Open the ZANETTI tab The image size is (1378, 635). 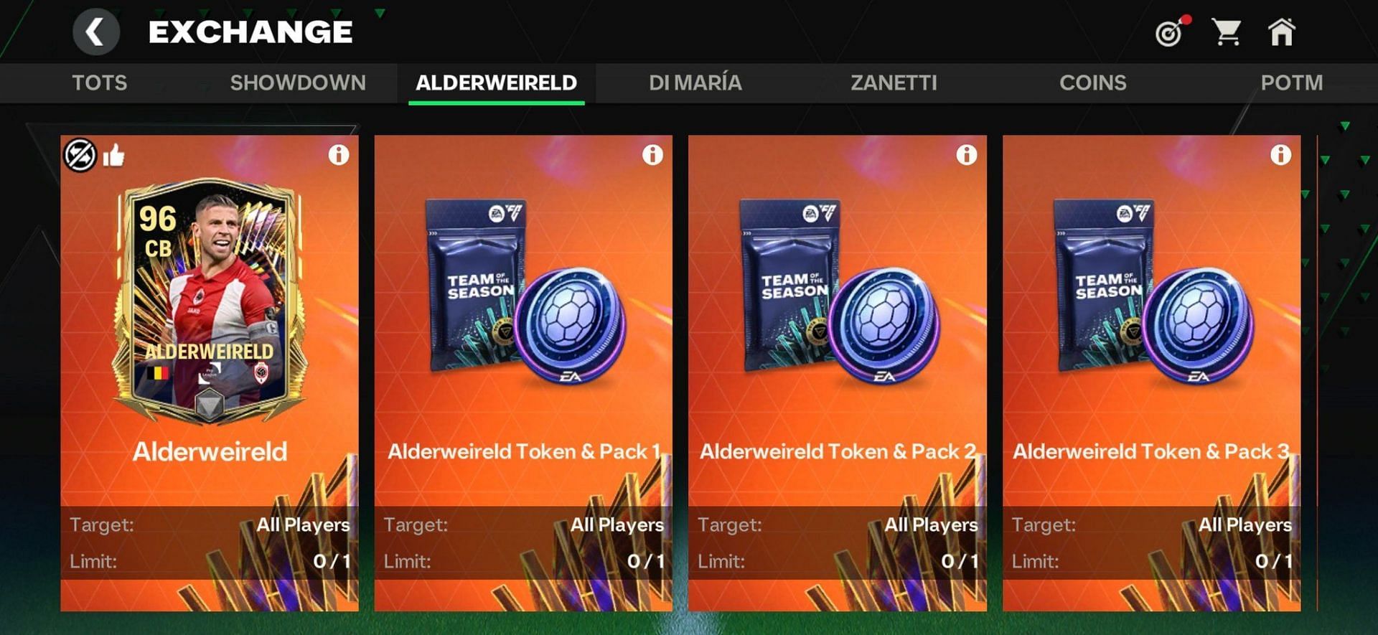[x=894, y=83]
